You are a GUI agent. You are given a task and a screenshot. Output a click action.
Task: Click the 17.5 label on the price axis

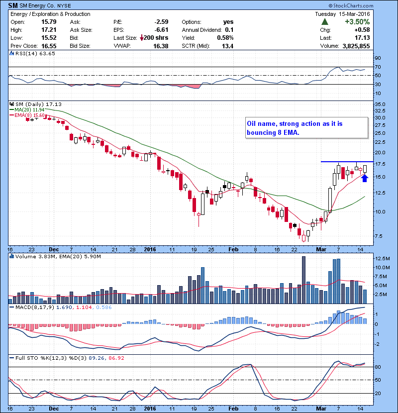pyautogui.click(x=380, y=164)
